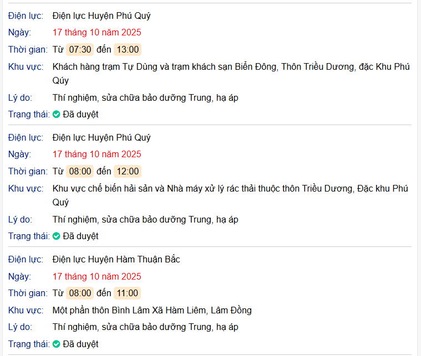Click the 07:30 start time badge
The width and height of the screenshot is (421, 356).
80,49
